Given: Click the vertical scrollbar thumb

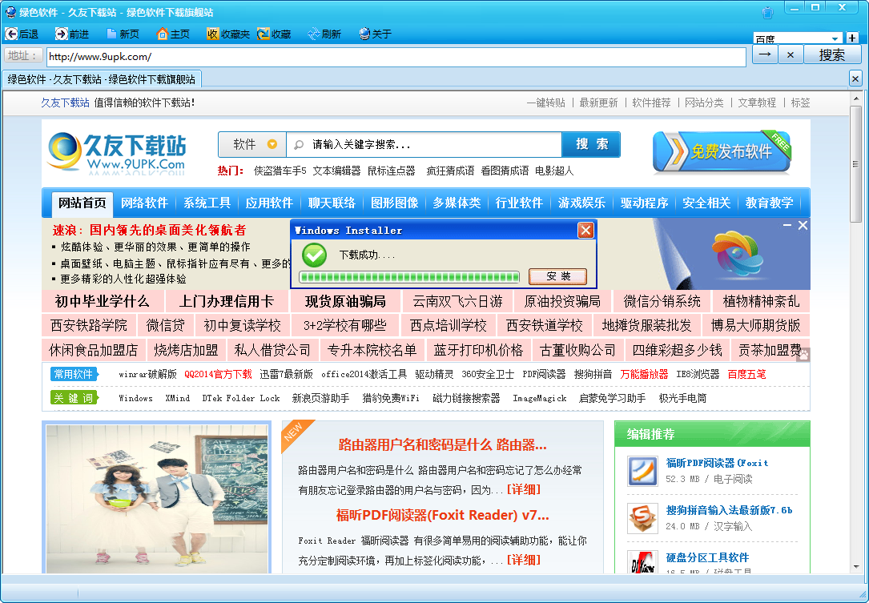Looking at the screenshot, I should [x=856, y=164].
